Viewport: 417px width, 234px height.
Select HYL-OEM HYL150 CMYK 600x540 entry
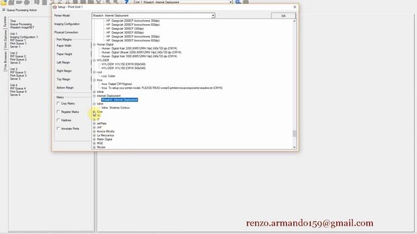(x=123, y=64)
